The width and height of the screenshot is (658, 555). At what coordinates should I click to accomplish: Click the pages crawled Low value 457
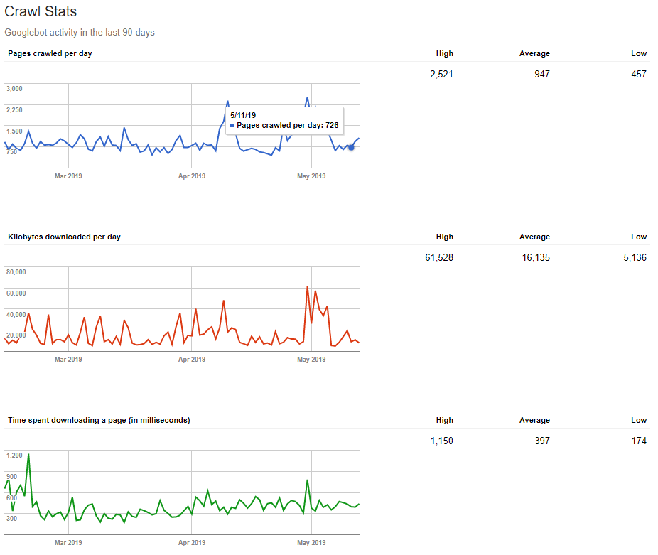(639, 75)
